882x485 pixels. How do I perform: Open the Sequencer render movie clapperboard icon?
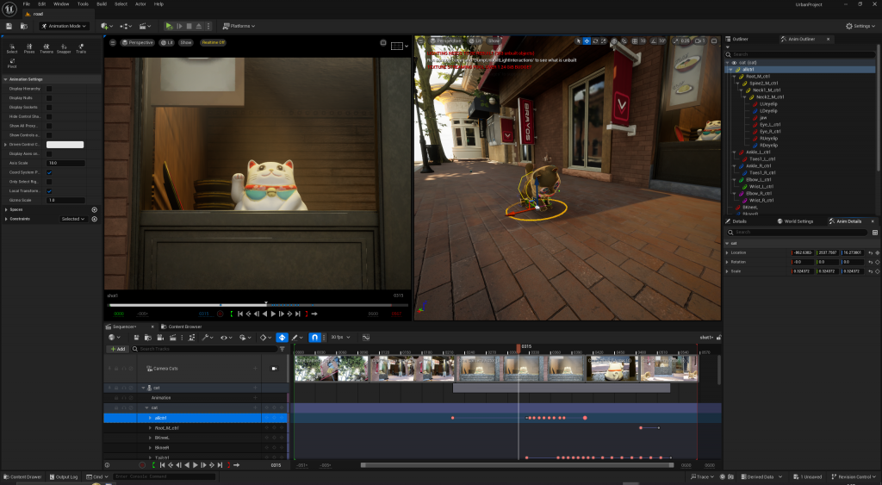172,338
